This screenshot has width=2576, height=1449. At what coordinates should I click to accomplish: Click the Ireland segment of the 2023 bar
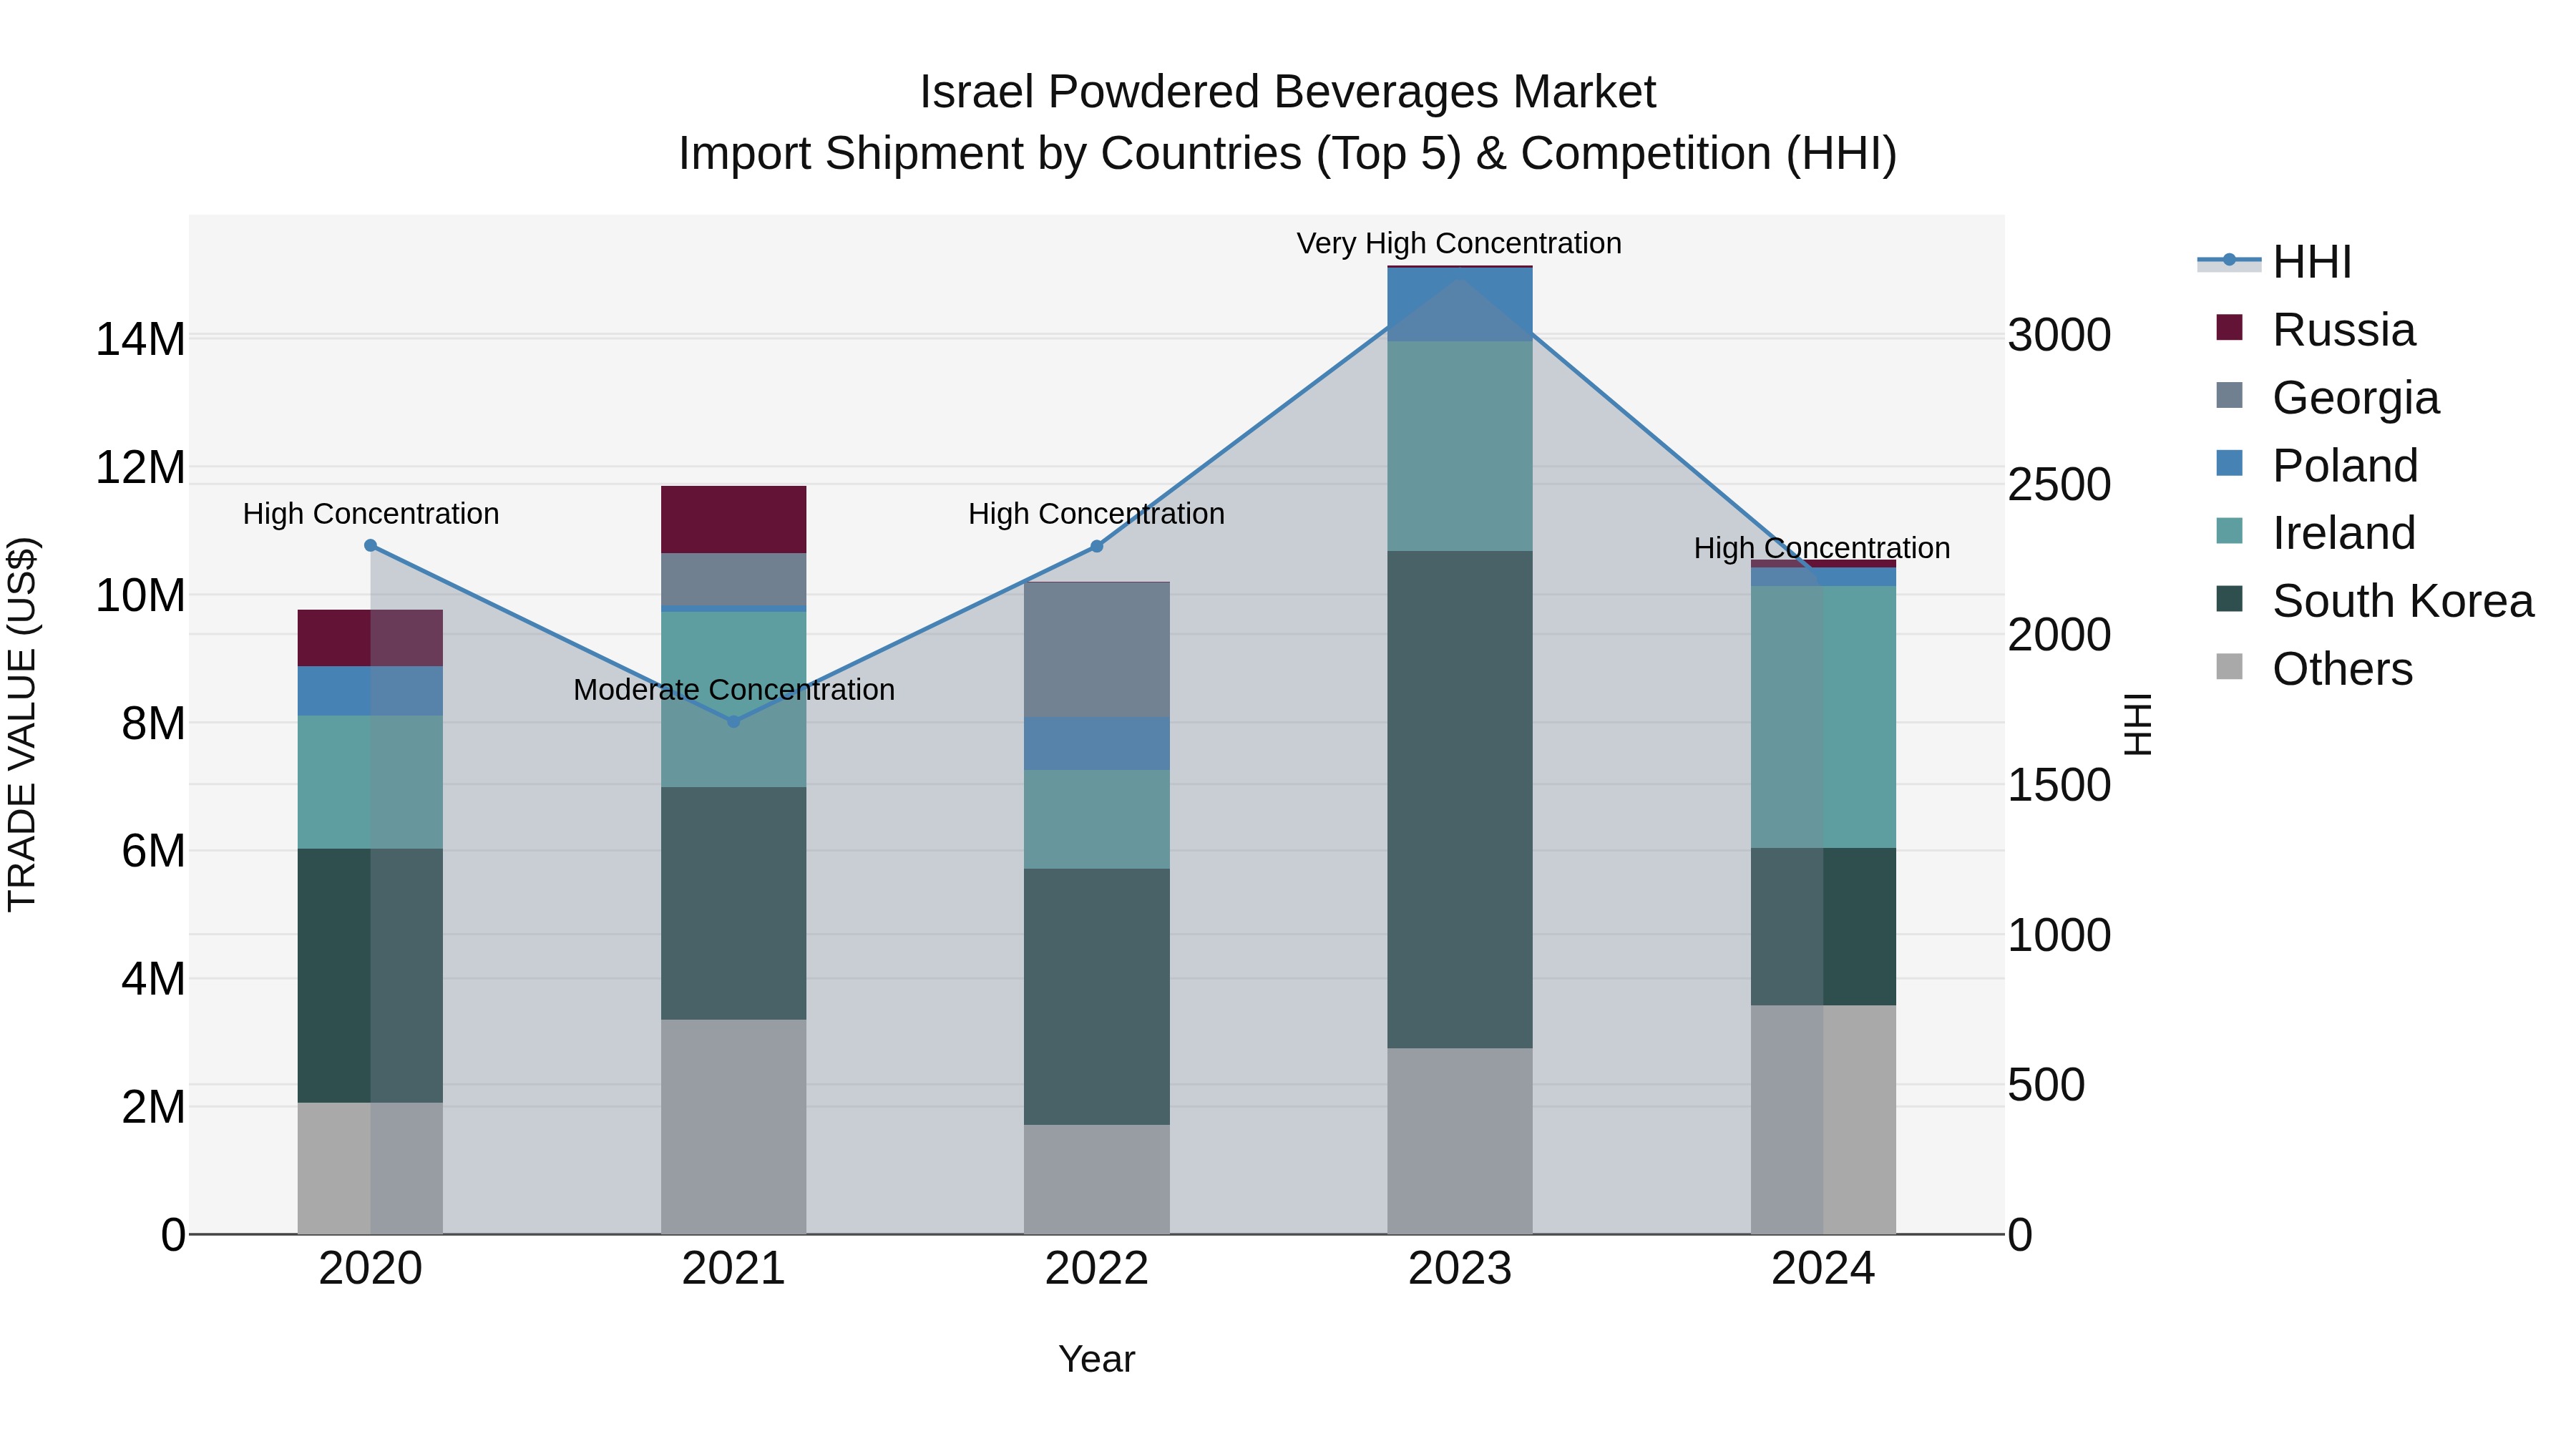pyautogui.click(x=1459, y=446)
